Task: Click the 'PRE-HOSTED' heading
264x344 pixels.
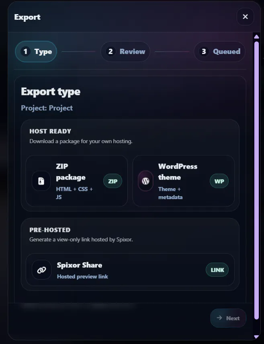Action: (50, 230)
